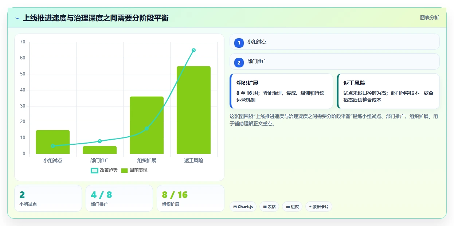The width and height of the screenshot is (454, 226).
Task: Toggle the 改善趋势 legend swatch
Action: coord(94,170)
